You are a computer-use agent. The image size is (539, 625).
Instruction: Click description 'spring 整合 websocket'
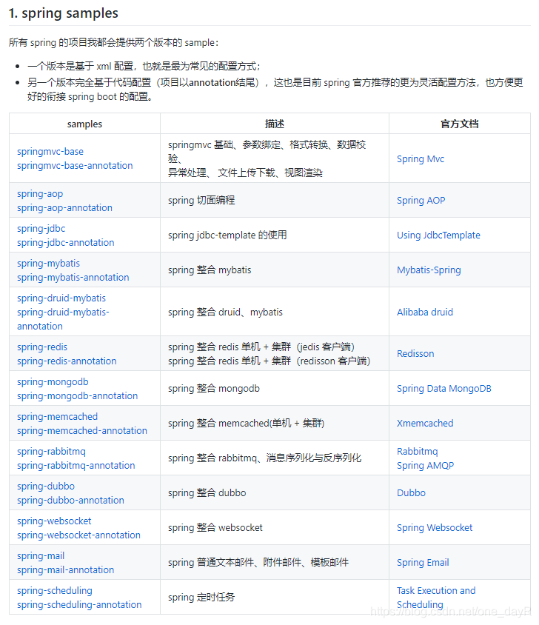215,528
